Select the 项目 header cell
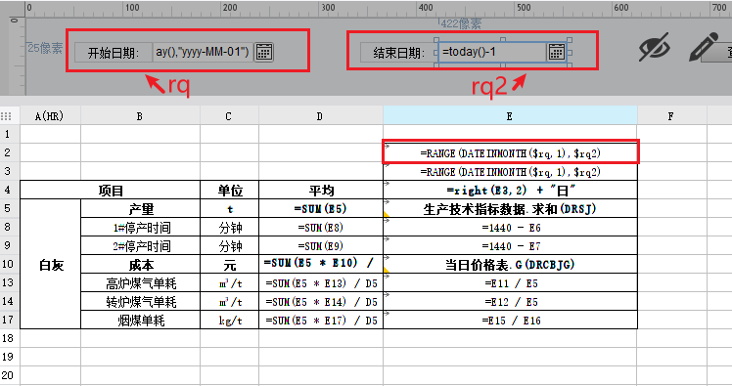The image size is (732, 386). tap(111, 191)
